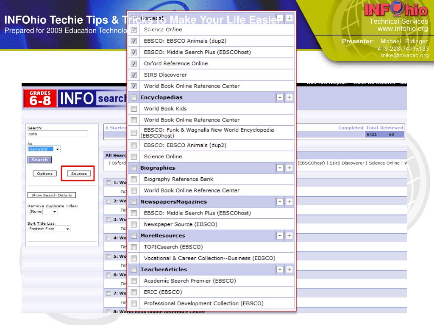Expand General group with plus icon
The image size is (434, 325).
289,18
